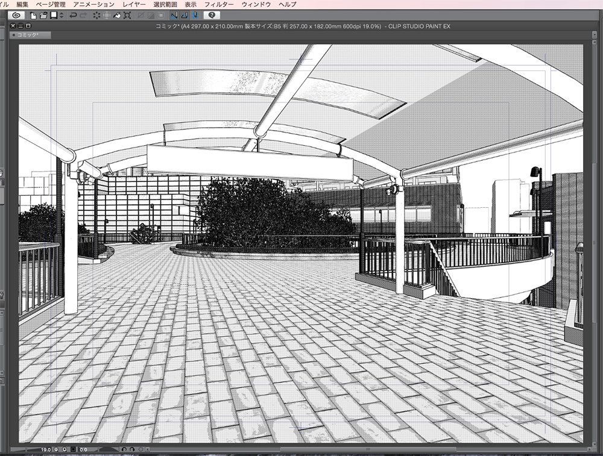Open the ヘルプ menu
Image resolution: width=603 pixels, height=456 pixels.
287,4
